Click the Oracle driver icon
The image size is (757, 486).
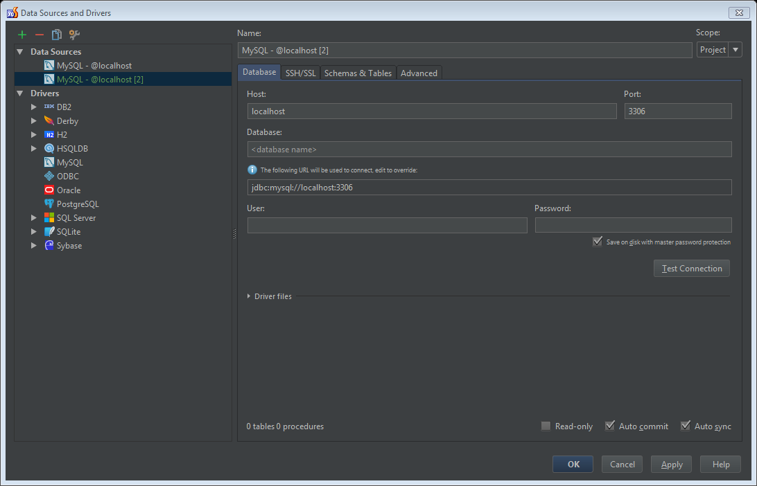[49, 190]
